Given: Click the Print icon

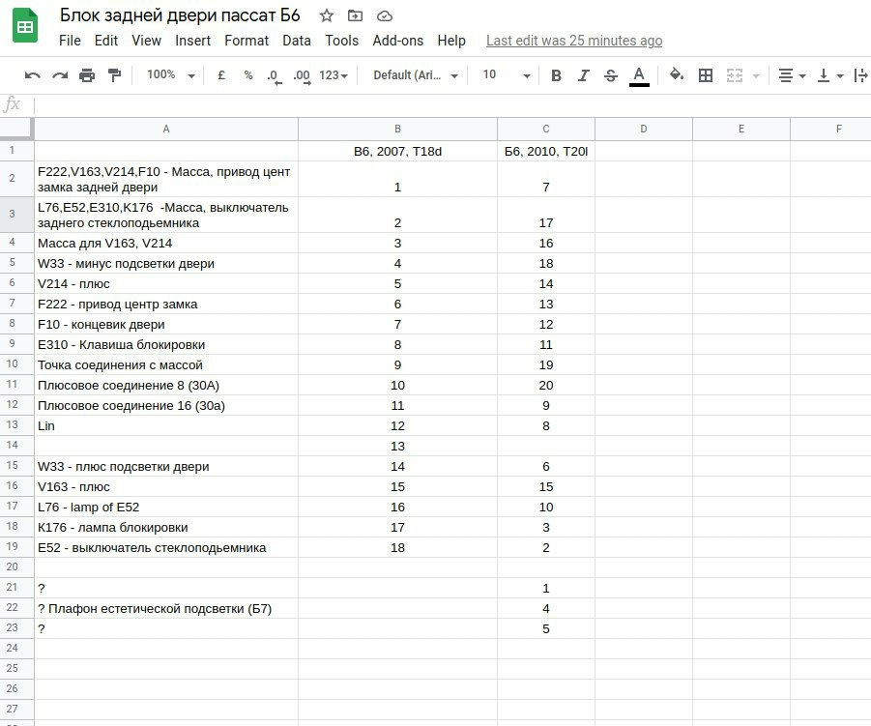Looking at the screenshot, I should [x=87, y=75].
